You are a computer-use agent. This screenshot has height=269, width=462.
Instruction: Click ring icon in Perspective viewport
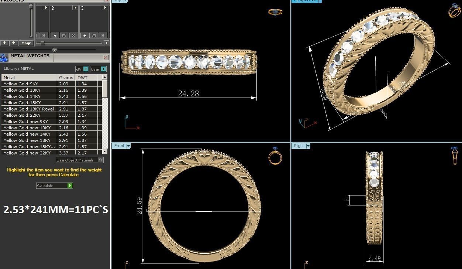[455, 10]
